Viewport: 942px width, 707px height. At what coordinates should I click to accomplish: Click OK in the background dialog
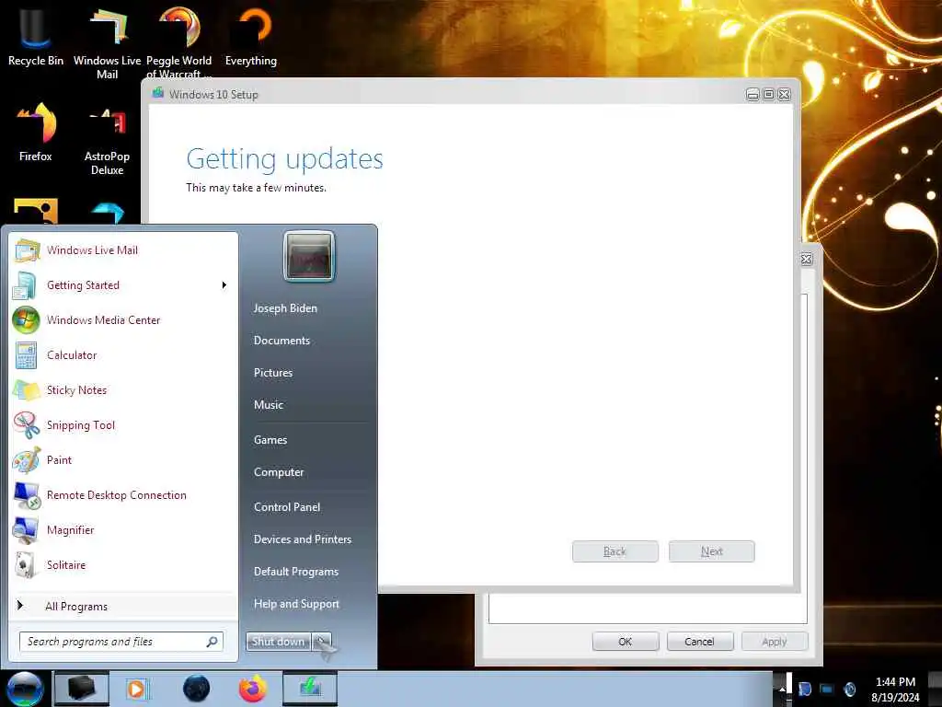(626, 642)
